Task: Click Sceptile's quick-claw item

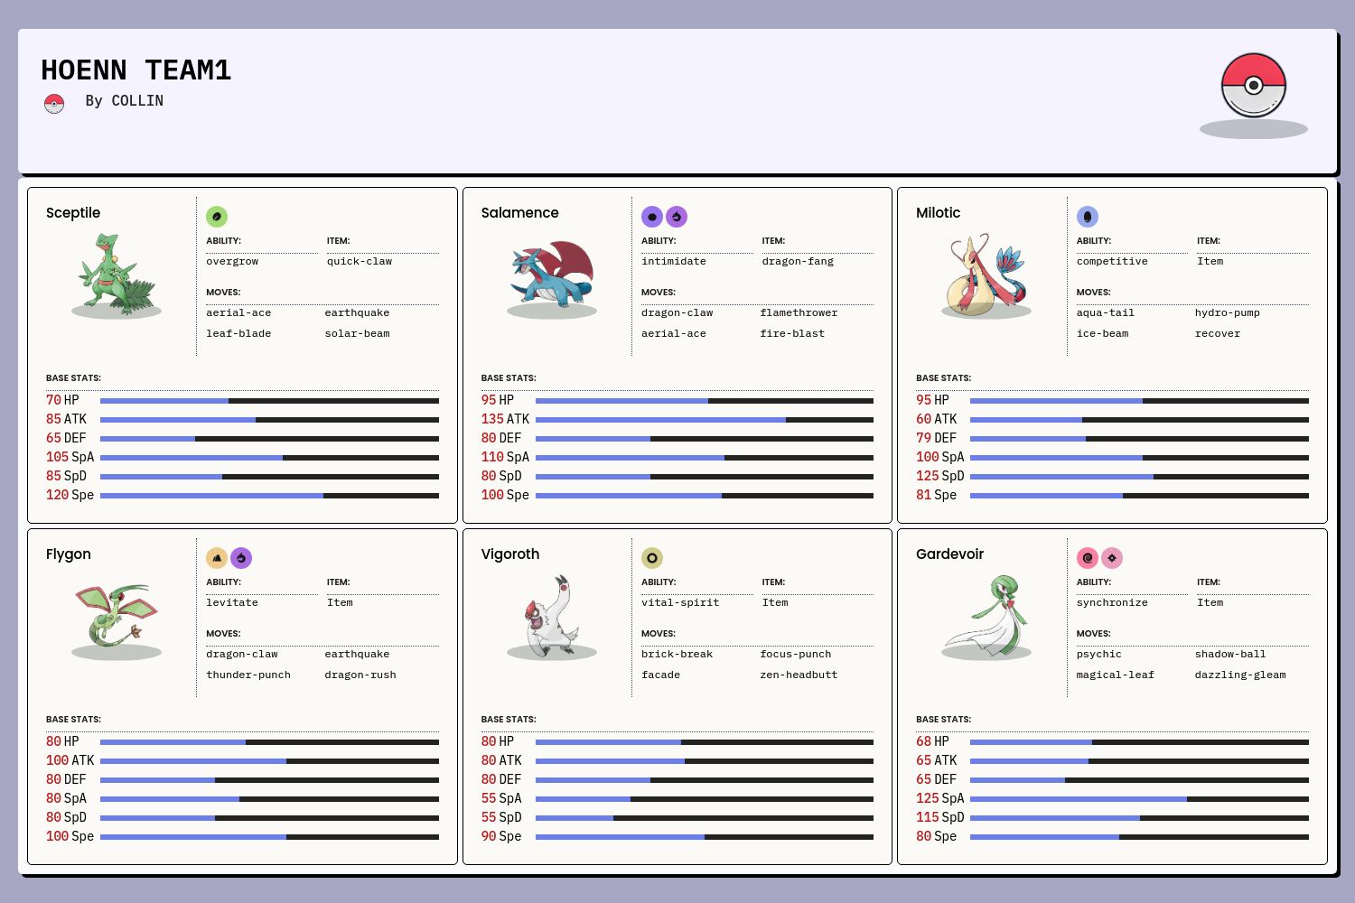Action: pos(360,262)
